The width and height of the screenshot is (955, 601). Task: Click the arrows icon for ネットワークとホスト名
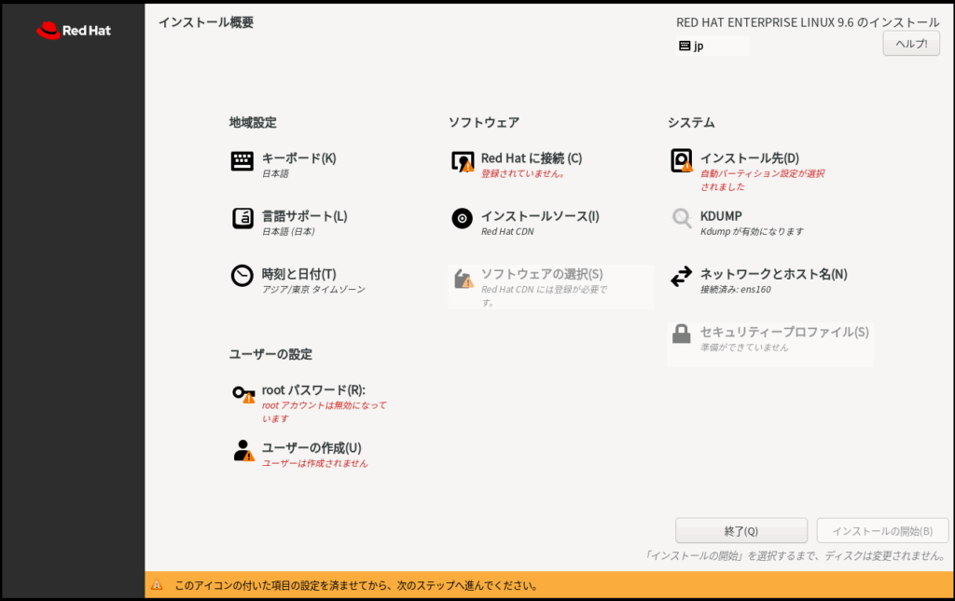point(682,277)
